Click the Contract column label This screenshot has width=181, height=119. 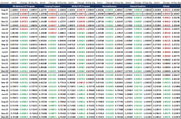click(x=5, y=3)
